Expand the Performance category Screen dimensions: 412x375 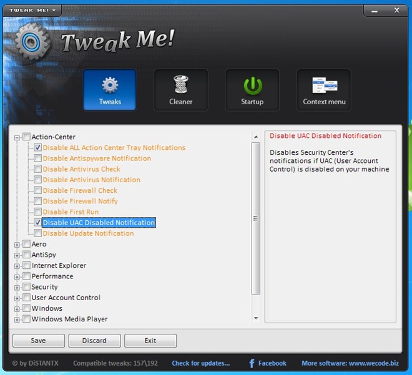17,277
